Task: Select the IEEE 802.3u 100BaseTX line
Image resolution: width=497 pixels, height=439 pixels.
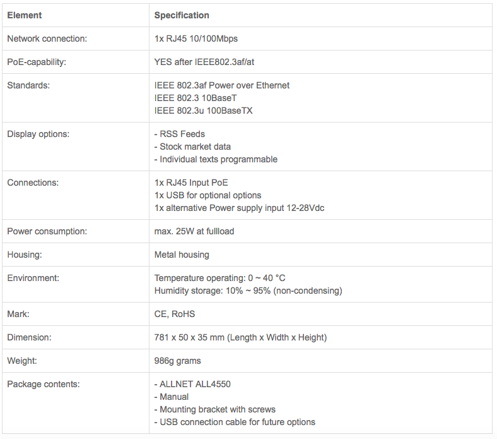Action: tap(204, 111)
